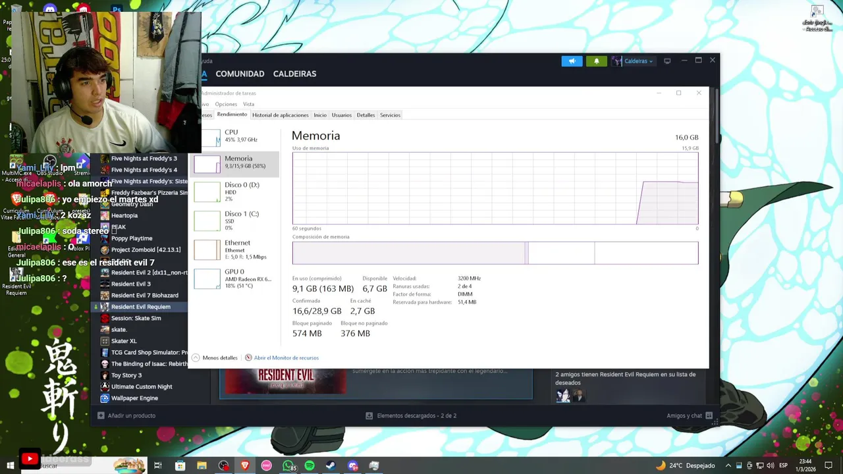Click the memory usage graph

click(495, 188)
